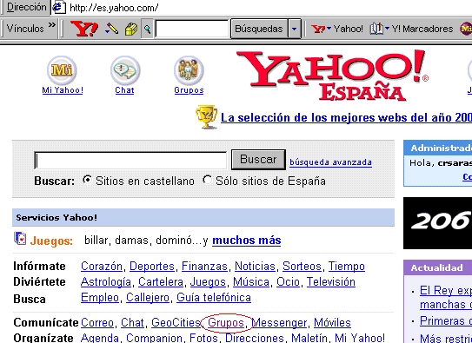This screenshot has height=343, width=472.
Task: Click the Mi Yahoo! round icon
Action: 62,70
